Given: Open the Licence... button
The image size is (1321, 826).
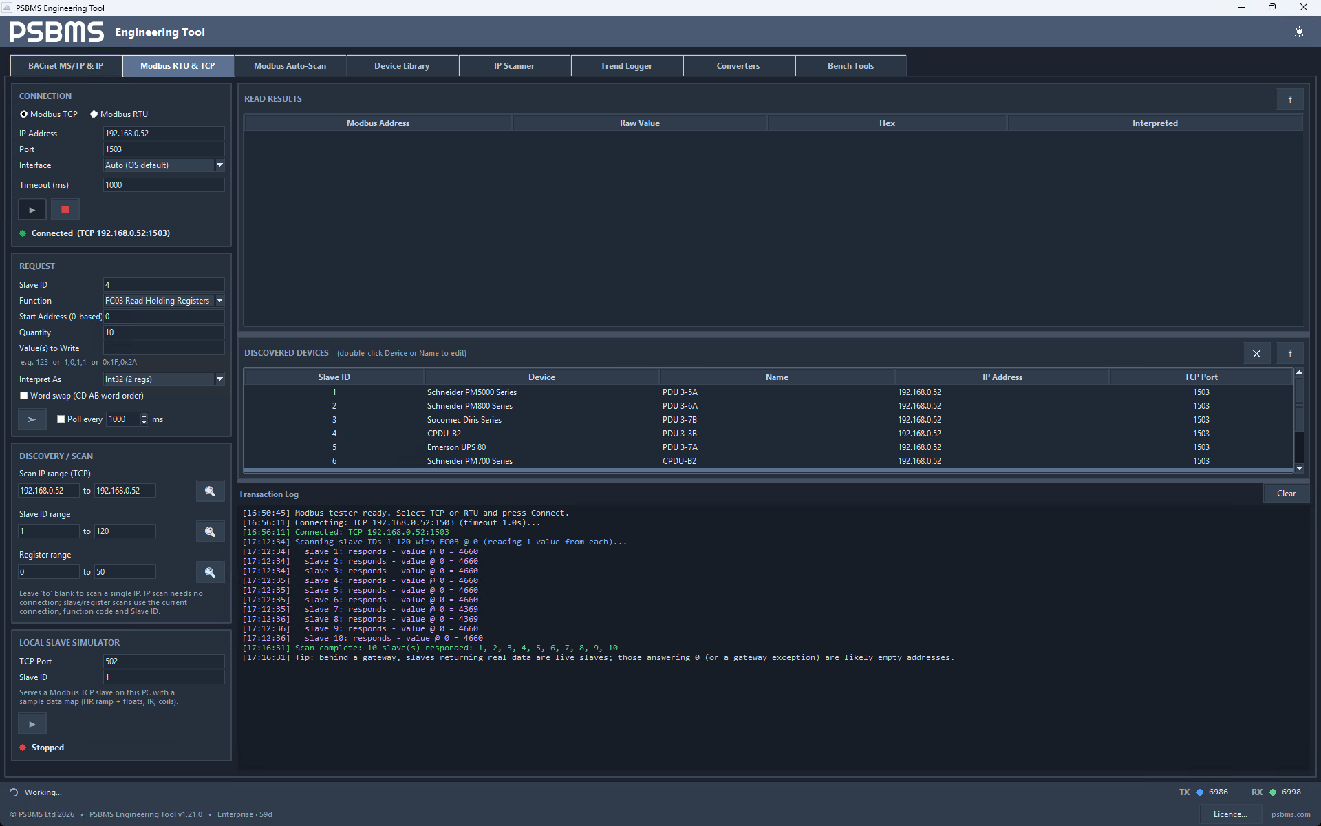Looking at the screenshot, I should pos(1230,814).
